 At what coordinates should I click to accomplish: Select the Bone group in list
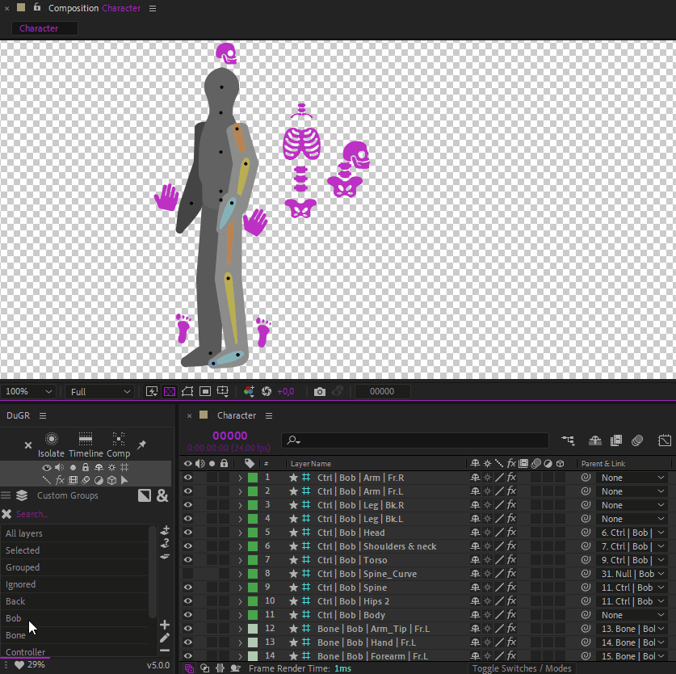[16, 635]
